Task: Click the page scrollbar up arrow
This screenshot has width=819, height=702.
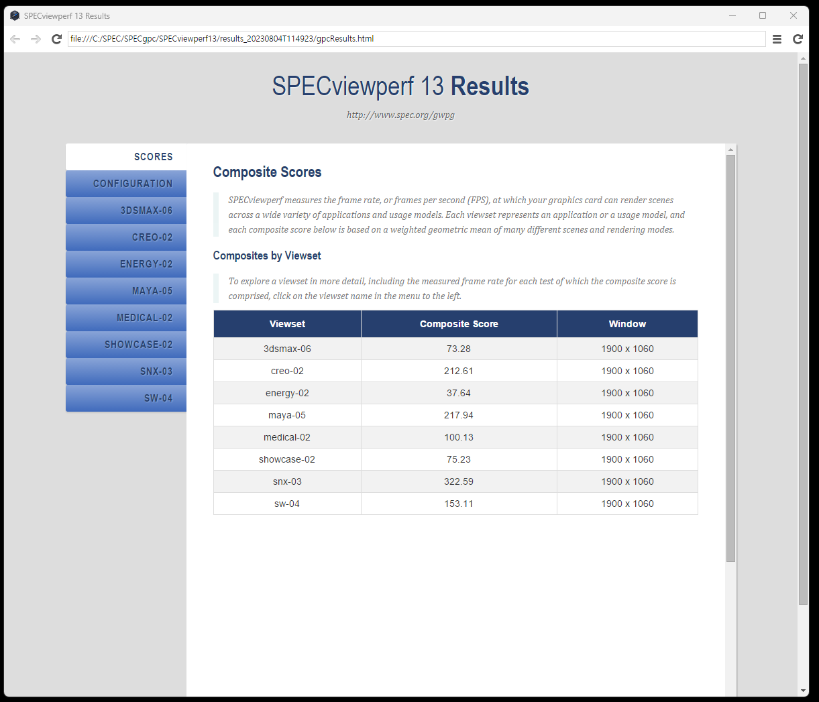Action: point(804,58)
